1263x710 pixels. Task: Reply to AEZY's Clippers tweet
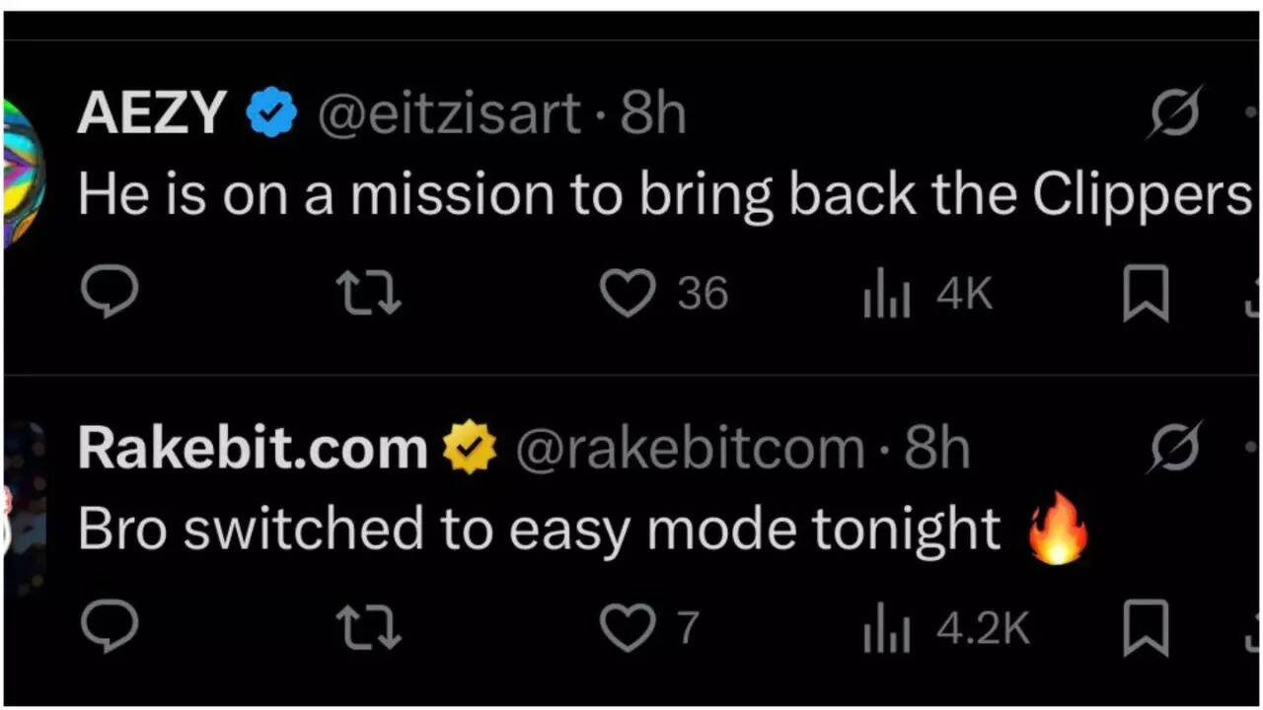pyautogui.click(x=109, y=294)
